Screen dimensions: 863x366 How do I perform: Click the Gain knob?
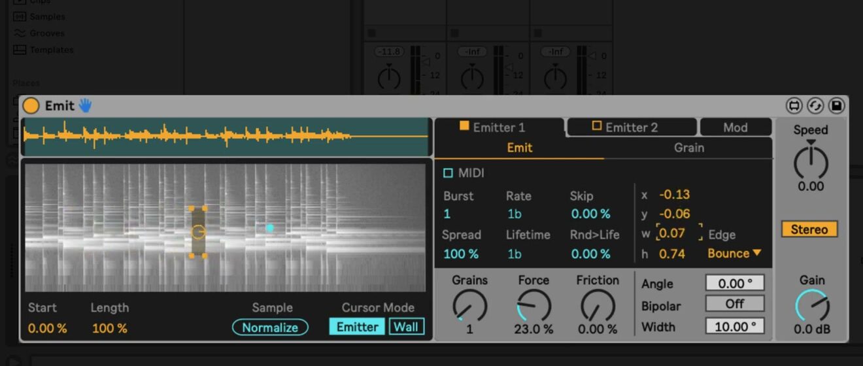pyautogui.click(x=812, y=306)
